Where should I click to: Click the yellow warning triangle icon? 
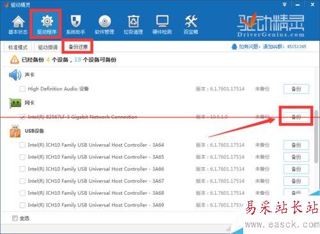coord(14,60)
